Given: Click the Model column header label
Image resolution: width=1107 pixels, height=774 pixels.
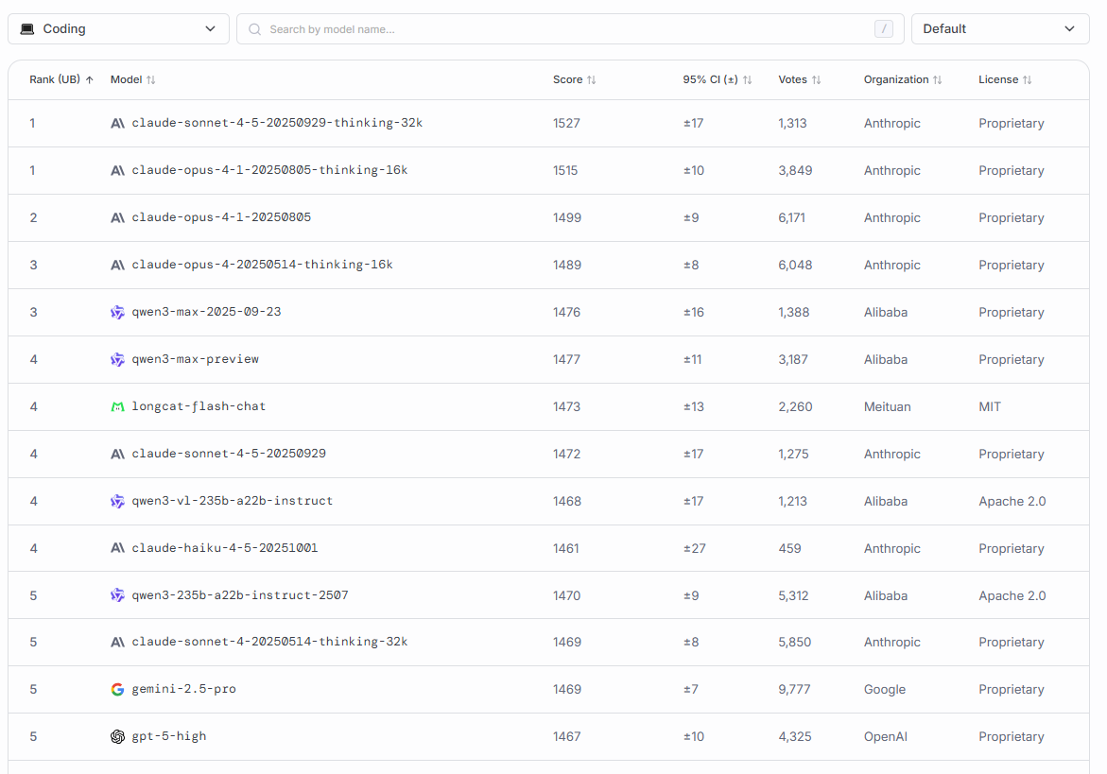Looking at the screenshot, I should tap(127, 79).
